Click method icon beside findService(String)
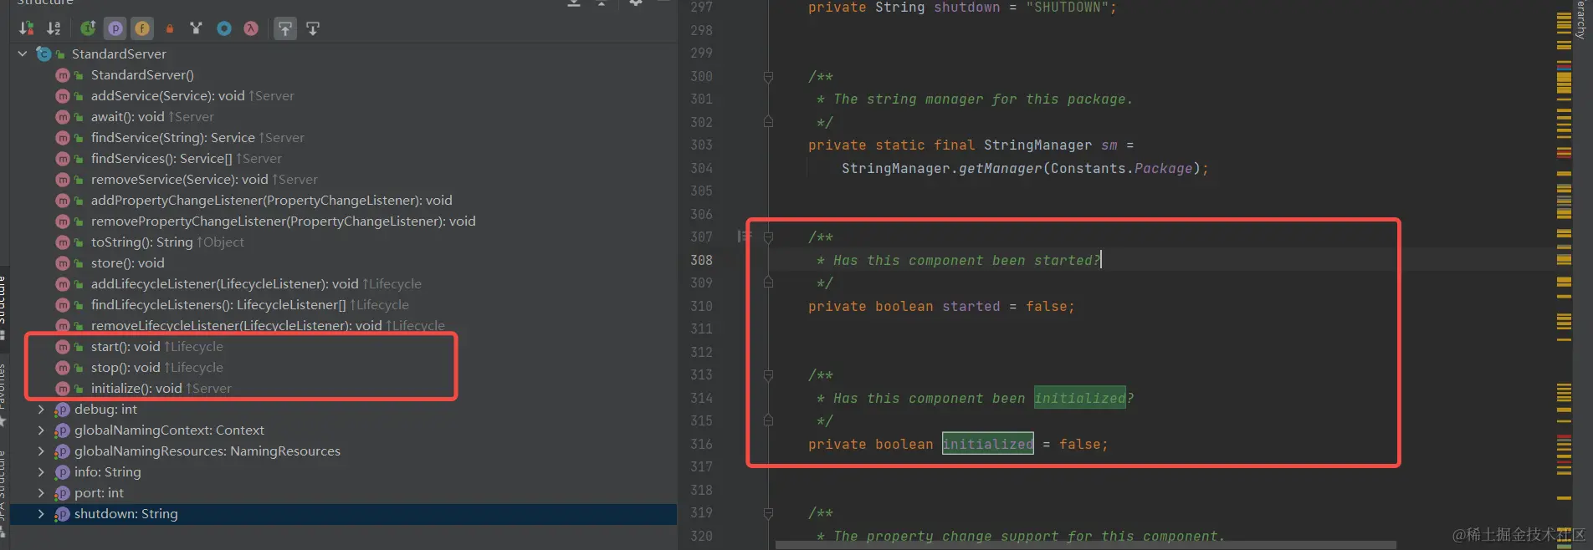The image size is (1593, 550). [x=63, y=137]
